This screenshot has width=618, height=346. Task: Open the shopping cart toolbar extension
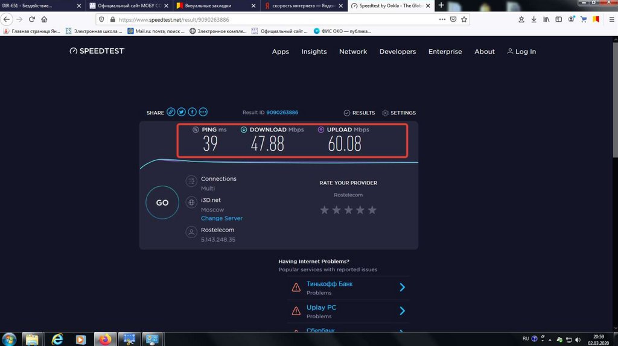(584, 19)
